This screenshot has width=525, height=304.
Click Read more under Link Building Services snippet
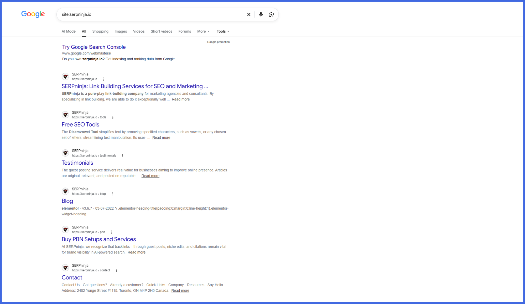click(181, 99)
